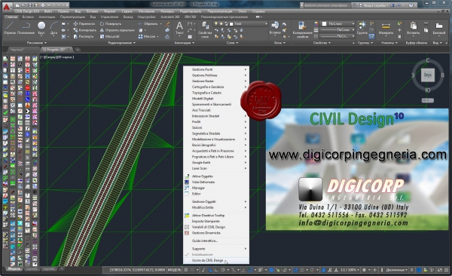The image size is (452, 276).
Task: Open Modelli Digitali menu entry
Action: (x=216, y=99)
